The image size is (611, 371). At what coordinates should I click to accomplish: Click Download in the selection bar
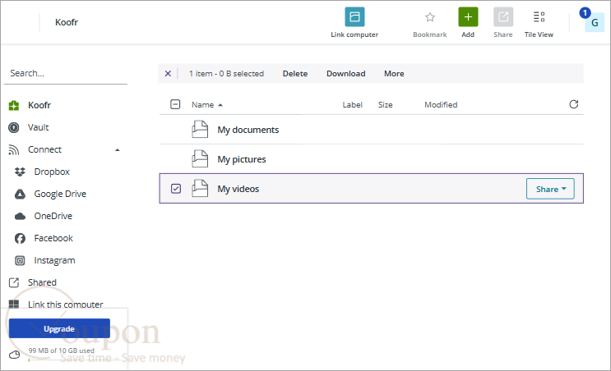346,74
